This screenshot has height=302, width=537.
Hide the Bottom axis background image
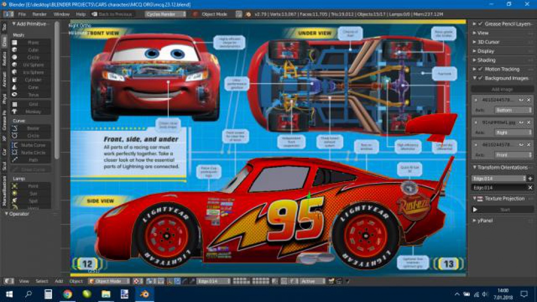pos(521,100)
